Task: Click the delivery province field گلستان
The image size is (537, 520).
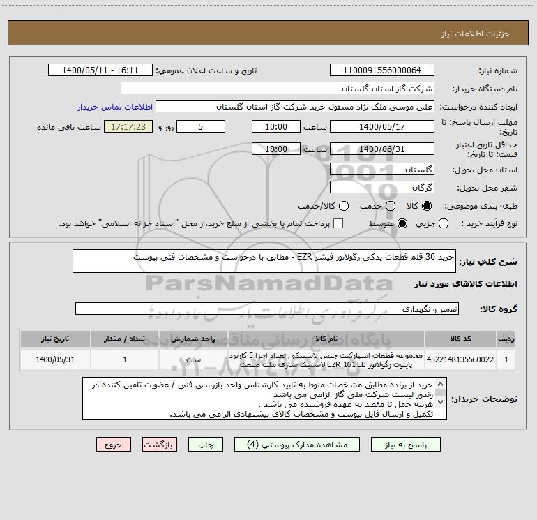Action: [x=382, y=170]
